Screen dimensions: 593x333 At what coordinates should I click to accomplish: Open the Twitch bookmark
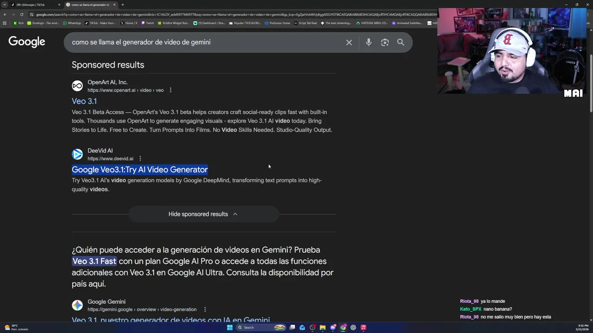point(148,23)
